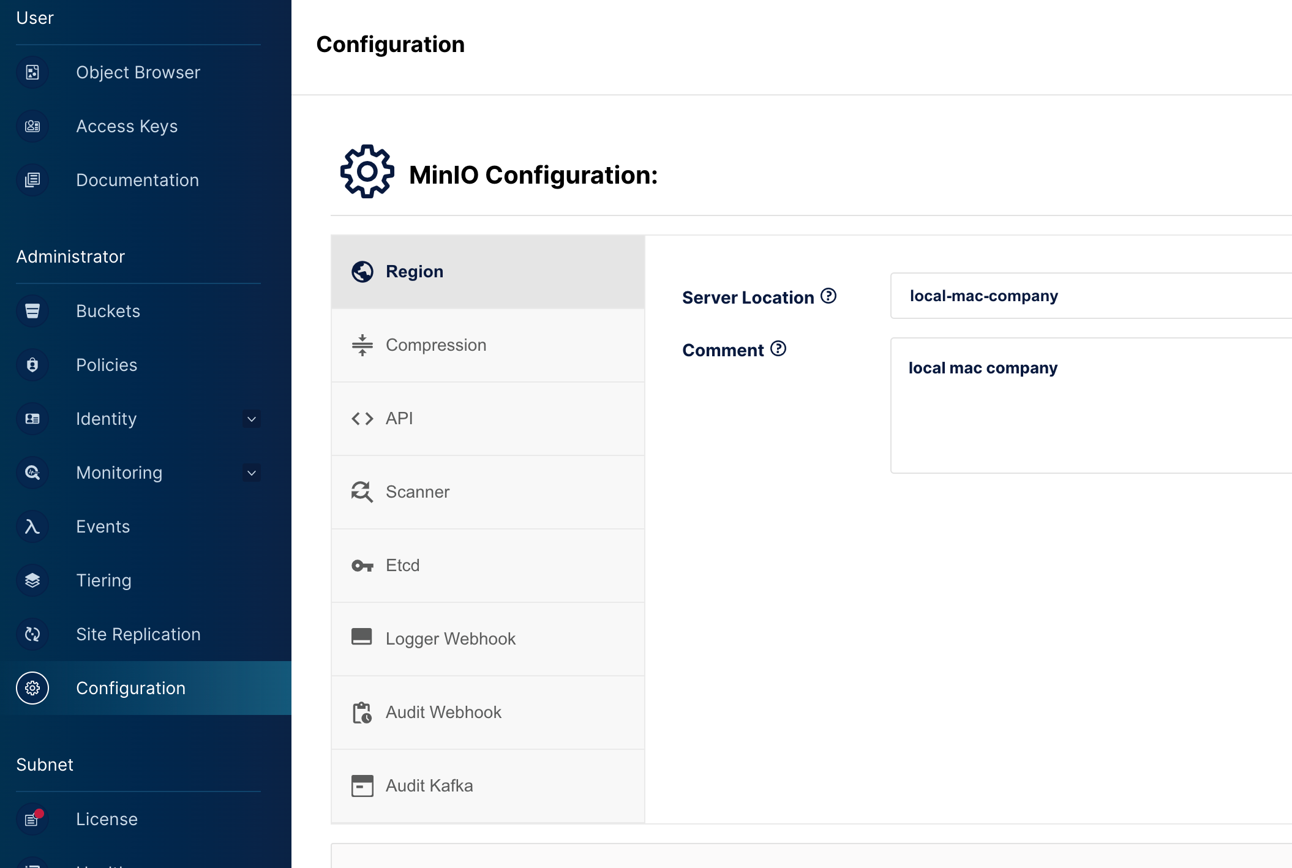1292x868 pixels.
Task: Click the Scanner icon
Action: pos(362,492)
